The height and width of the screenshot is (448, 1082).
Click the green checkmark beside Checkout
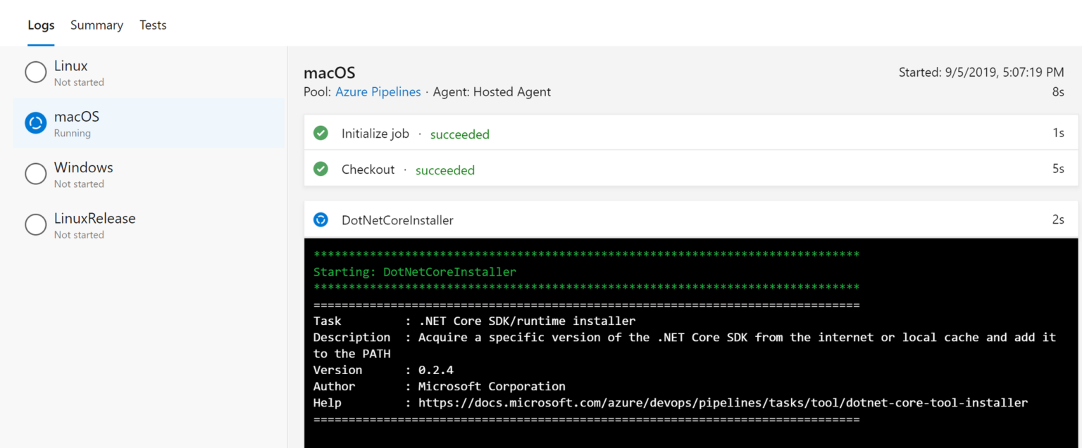[321, 168]
